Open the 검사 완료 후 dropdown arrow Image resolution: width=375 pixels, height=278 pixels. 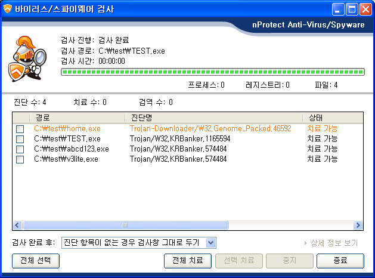(x=210, y=243)
